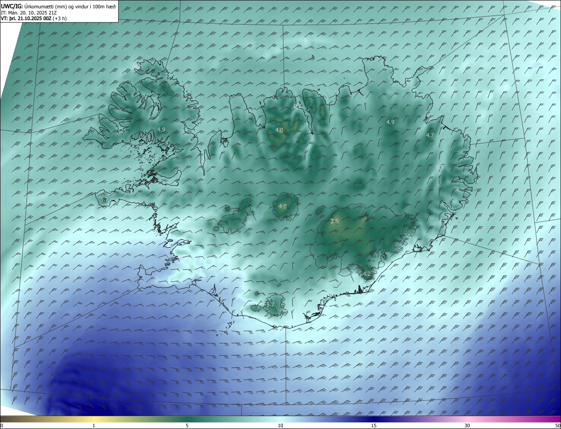Click the 3.6 value on Vatnajökull glacier
Image resolution: width=561 pixels, height=429 pixels.
[x=334, y=222]
